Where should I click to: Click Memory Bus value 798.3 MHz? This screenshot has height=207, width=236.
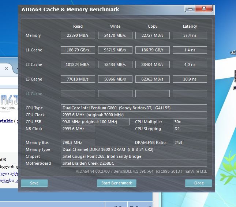click(x=78, y=142)
